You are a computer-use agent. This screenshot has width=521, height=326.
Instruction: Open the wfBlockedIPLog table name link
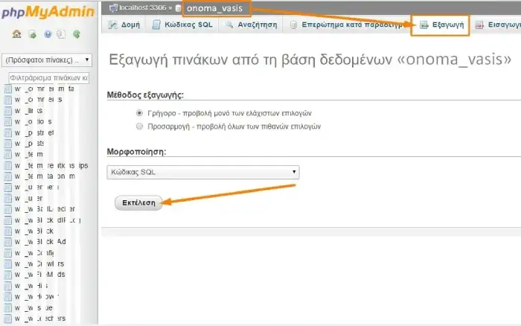tap(48, 220)
